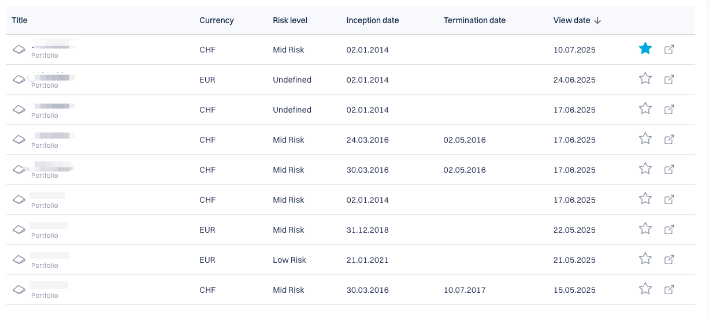Launch the external link for the 22.05.2025 row
This screenshot has height=317, width=709.
(x=669, y=229)
